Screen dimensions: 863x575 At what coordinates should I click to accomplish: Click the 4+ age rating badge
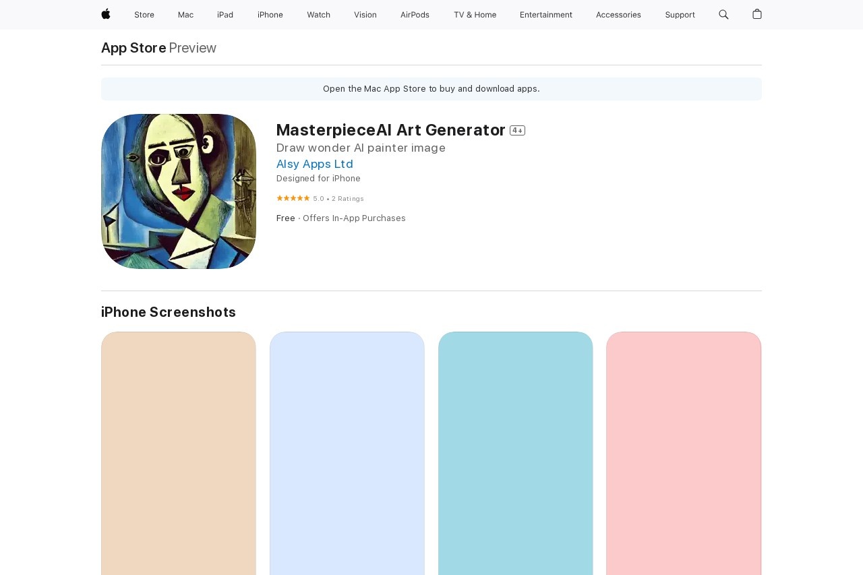click(x=517, y=131)
